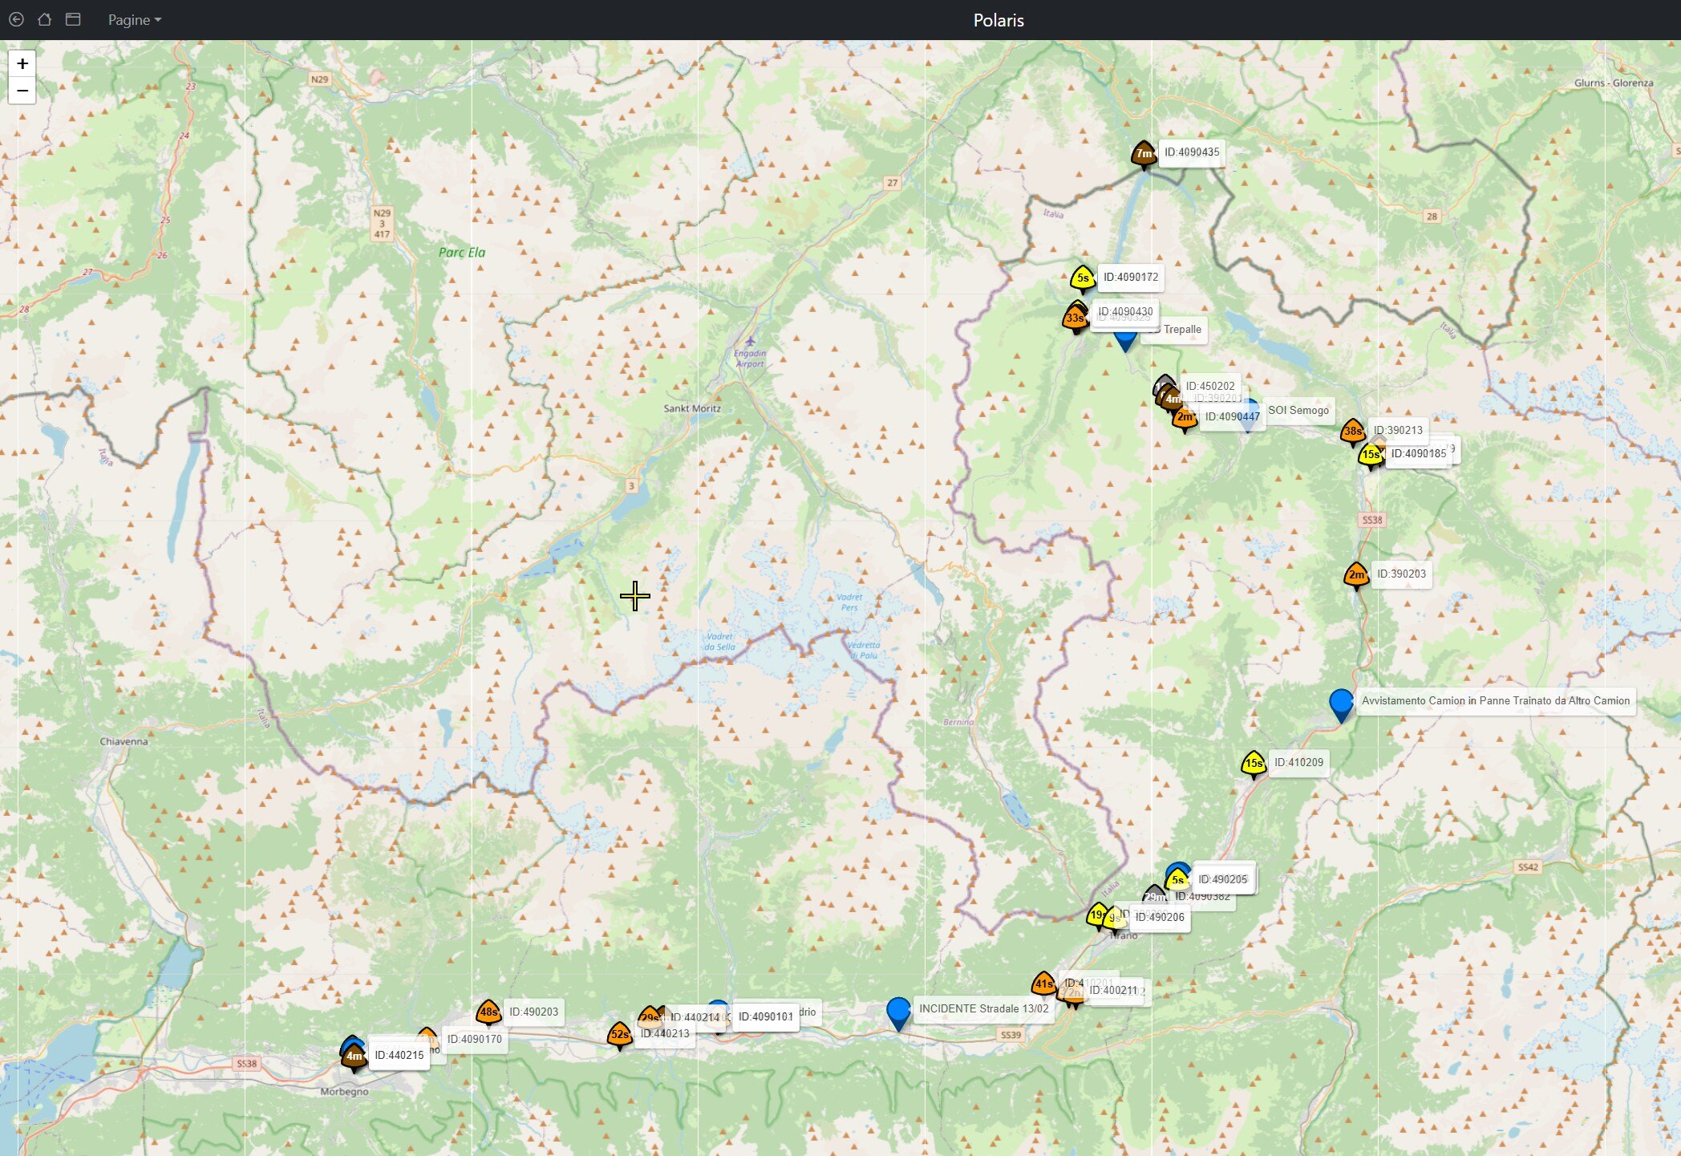Select orange 2m marker ID:390203
The height and width of the screenshot is (1156, 1681).
[1355, 574]
